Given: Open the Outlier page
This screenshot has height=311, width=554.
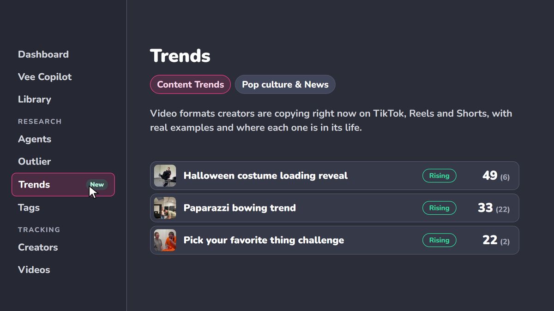Looking at the screenshot, I should pyautogui.click(x=35, y=162).
